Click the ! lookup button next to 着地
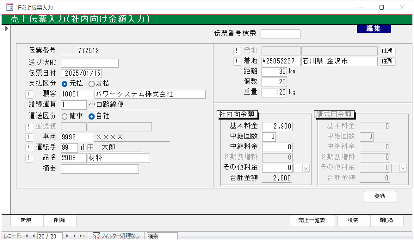Image resolution: width=414 pixels, height=241 pixels. [x=237, y=61]
